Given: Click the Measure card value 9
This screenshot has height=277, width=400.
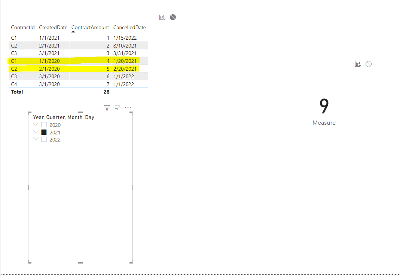Looking at the screenshot, I should tap(324, 106).
